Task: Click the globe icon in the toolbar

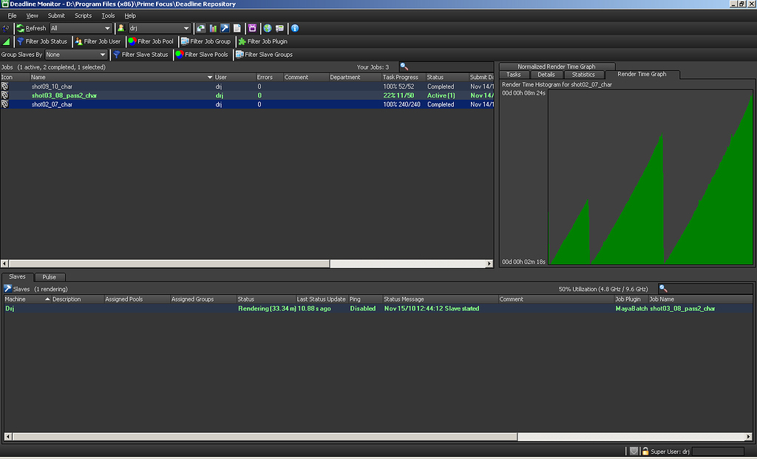Action: (x=267, y=28)
